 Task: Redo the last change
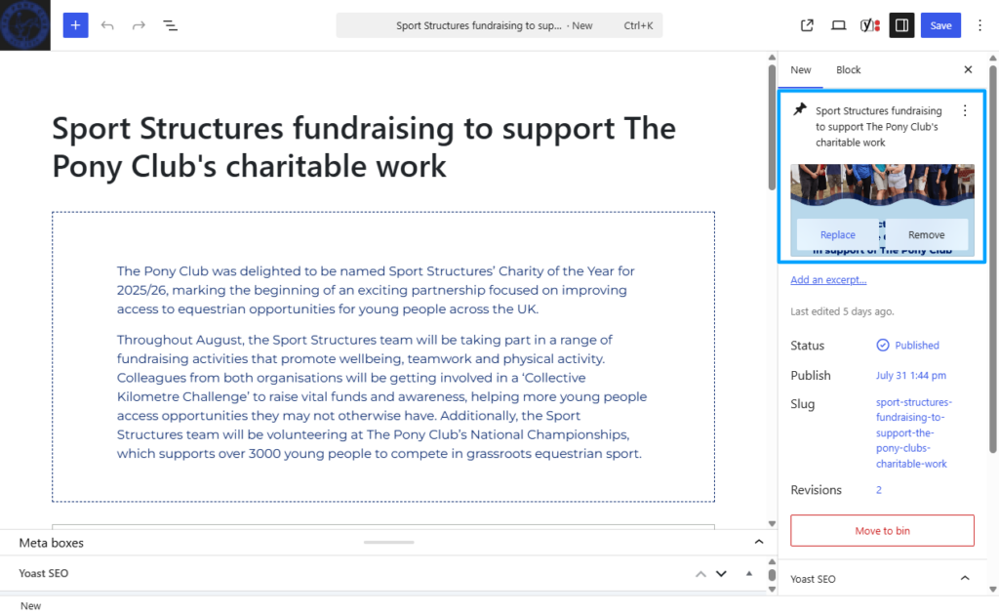click(139, 25)
